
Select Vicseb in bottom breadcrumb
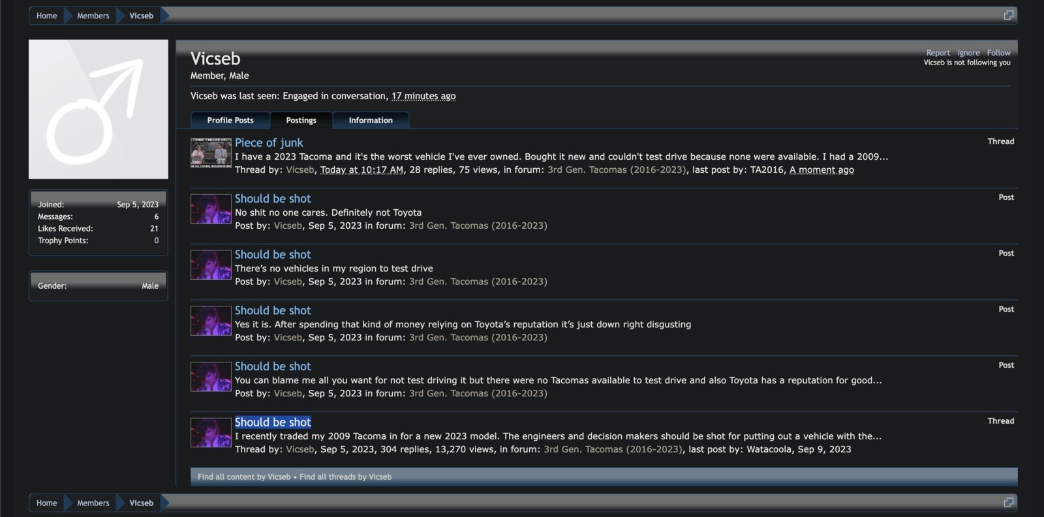click(x=141, y=502)
